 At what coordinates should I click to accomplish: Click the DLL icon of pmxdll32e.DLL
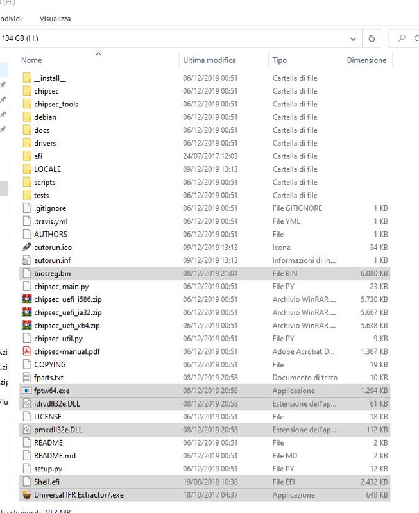[x=26, y=429]
